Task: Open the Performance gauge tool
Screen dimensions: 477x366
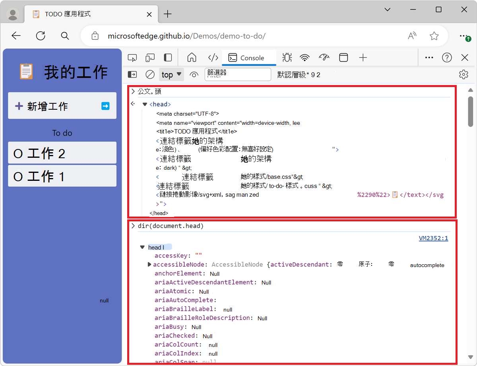Action: click(x=324, y=57)
